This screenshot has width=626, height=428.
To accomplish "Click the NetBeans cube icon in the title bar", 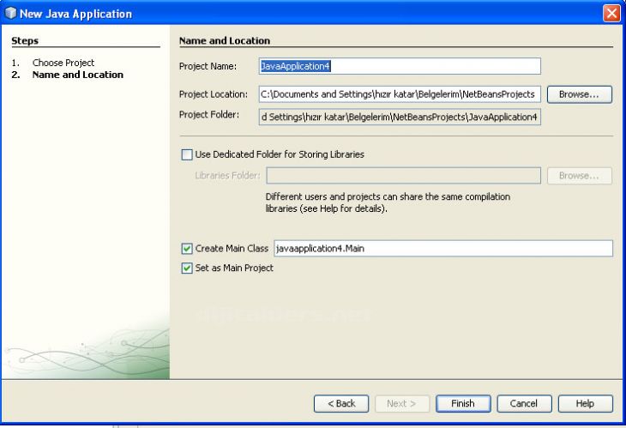I will click(x=10, y=13).
